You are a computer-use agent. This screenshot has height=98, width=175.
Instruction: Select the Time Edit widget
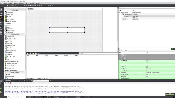click(8, 52)
